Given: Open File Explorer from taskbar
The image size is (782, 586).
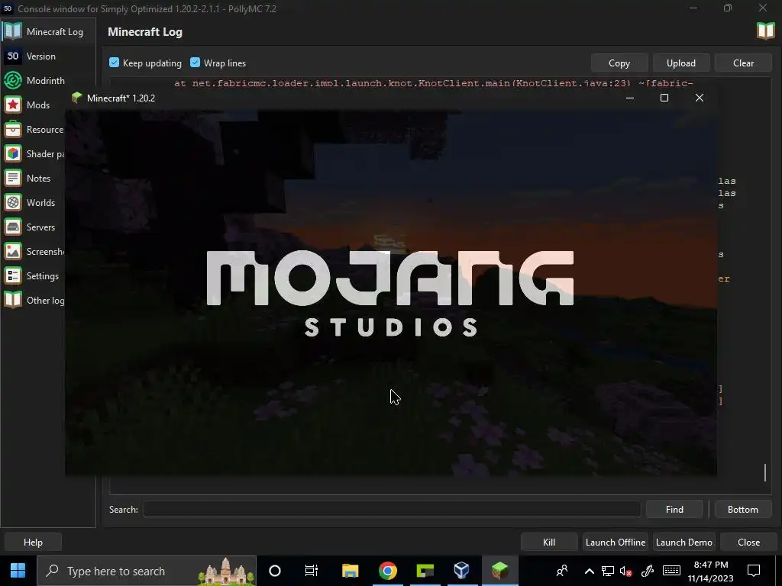Looking at the screenshot, I should [x=350, y=571].
